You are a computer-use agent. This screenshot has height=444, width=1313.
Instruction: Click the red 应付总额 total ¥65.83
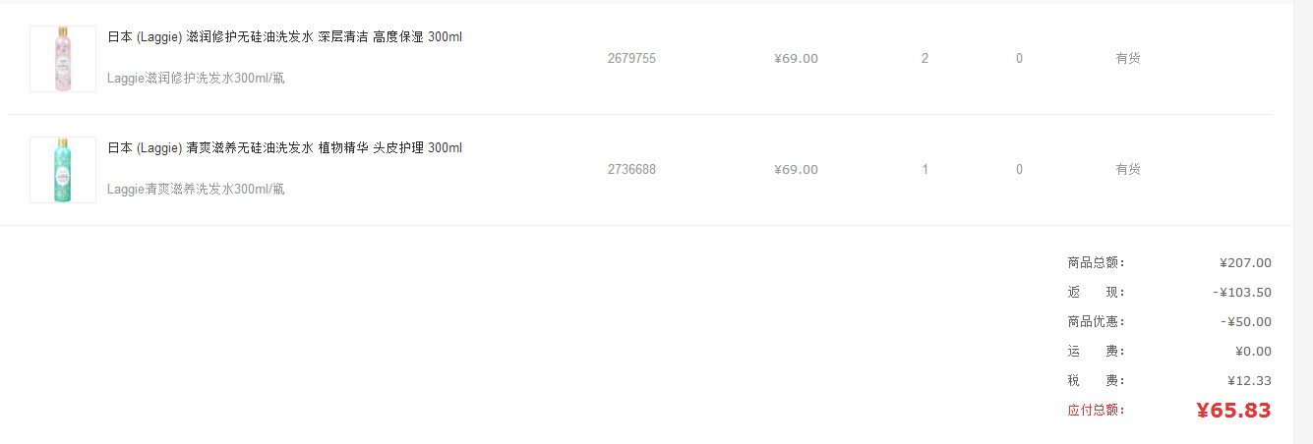[1233, 411]
